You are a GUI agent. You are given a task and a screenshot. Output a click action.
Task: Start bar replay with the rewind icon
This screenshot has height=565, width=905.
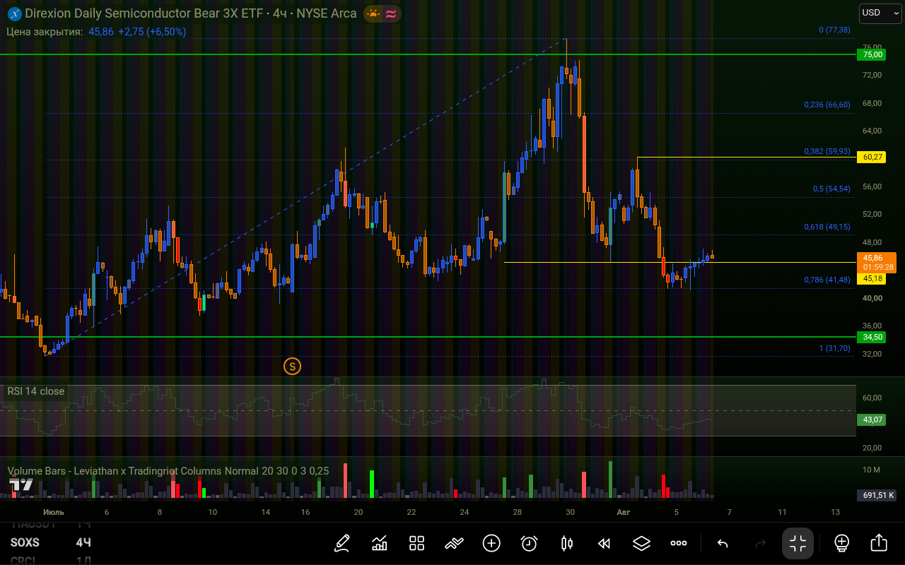point(604,543)
